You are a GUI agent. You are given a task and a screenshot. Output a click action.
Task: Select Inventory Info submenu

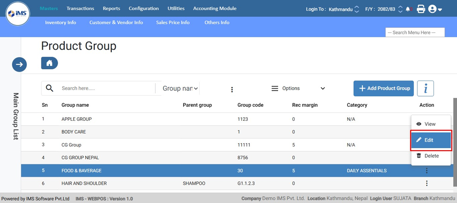pos(61,23)
